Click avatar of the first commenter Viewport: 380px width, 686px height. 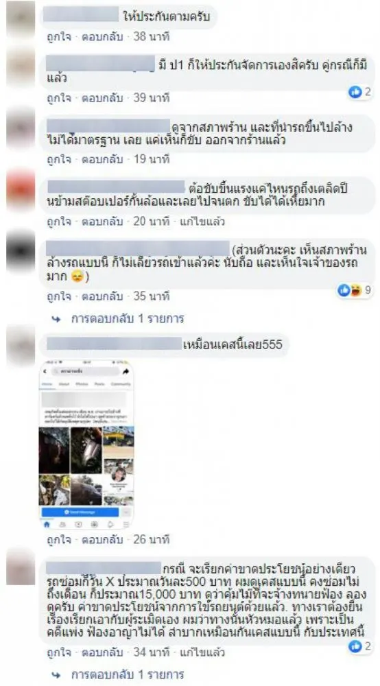tap(21, 19)
